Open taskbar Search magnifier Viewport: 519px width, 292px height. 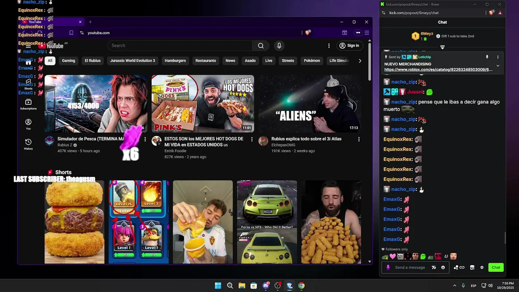tap(230, 286)
